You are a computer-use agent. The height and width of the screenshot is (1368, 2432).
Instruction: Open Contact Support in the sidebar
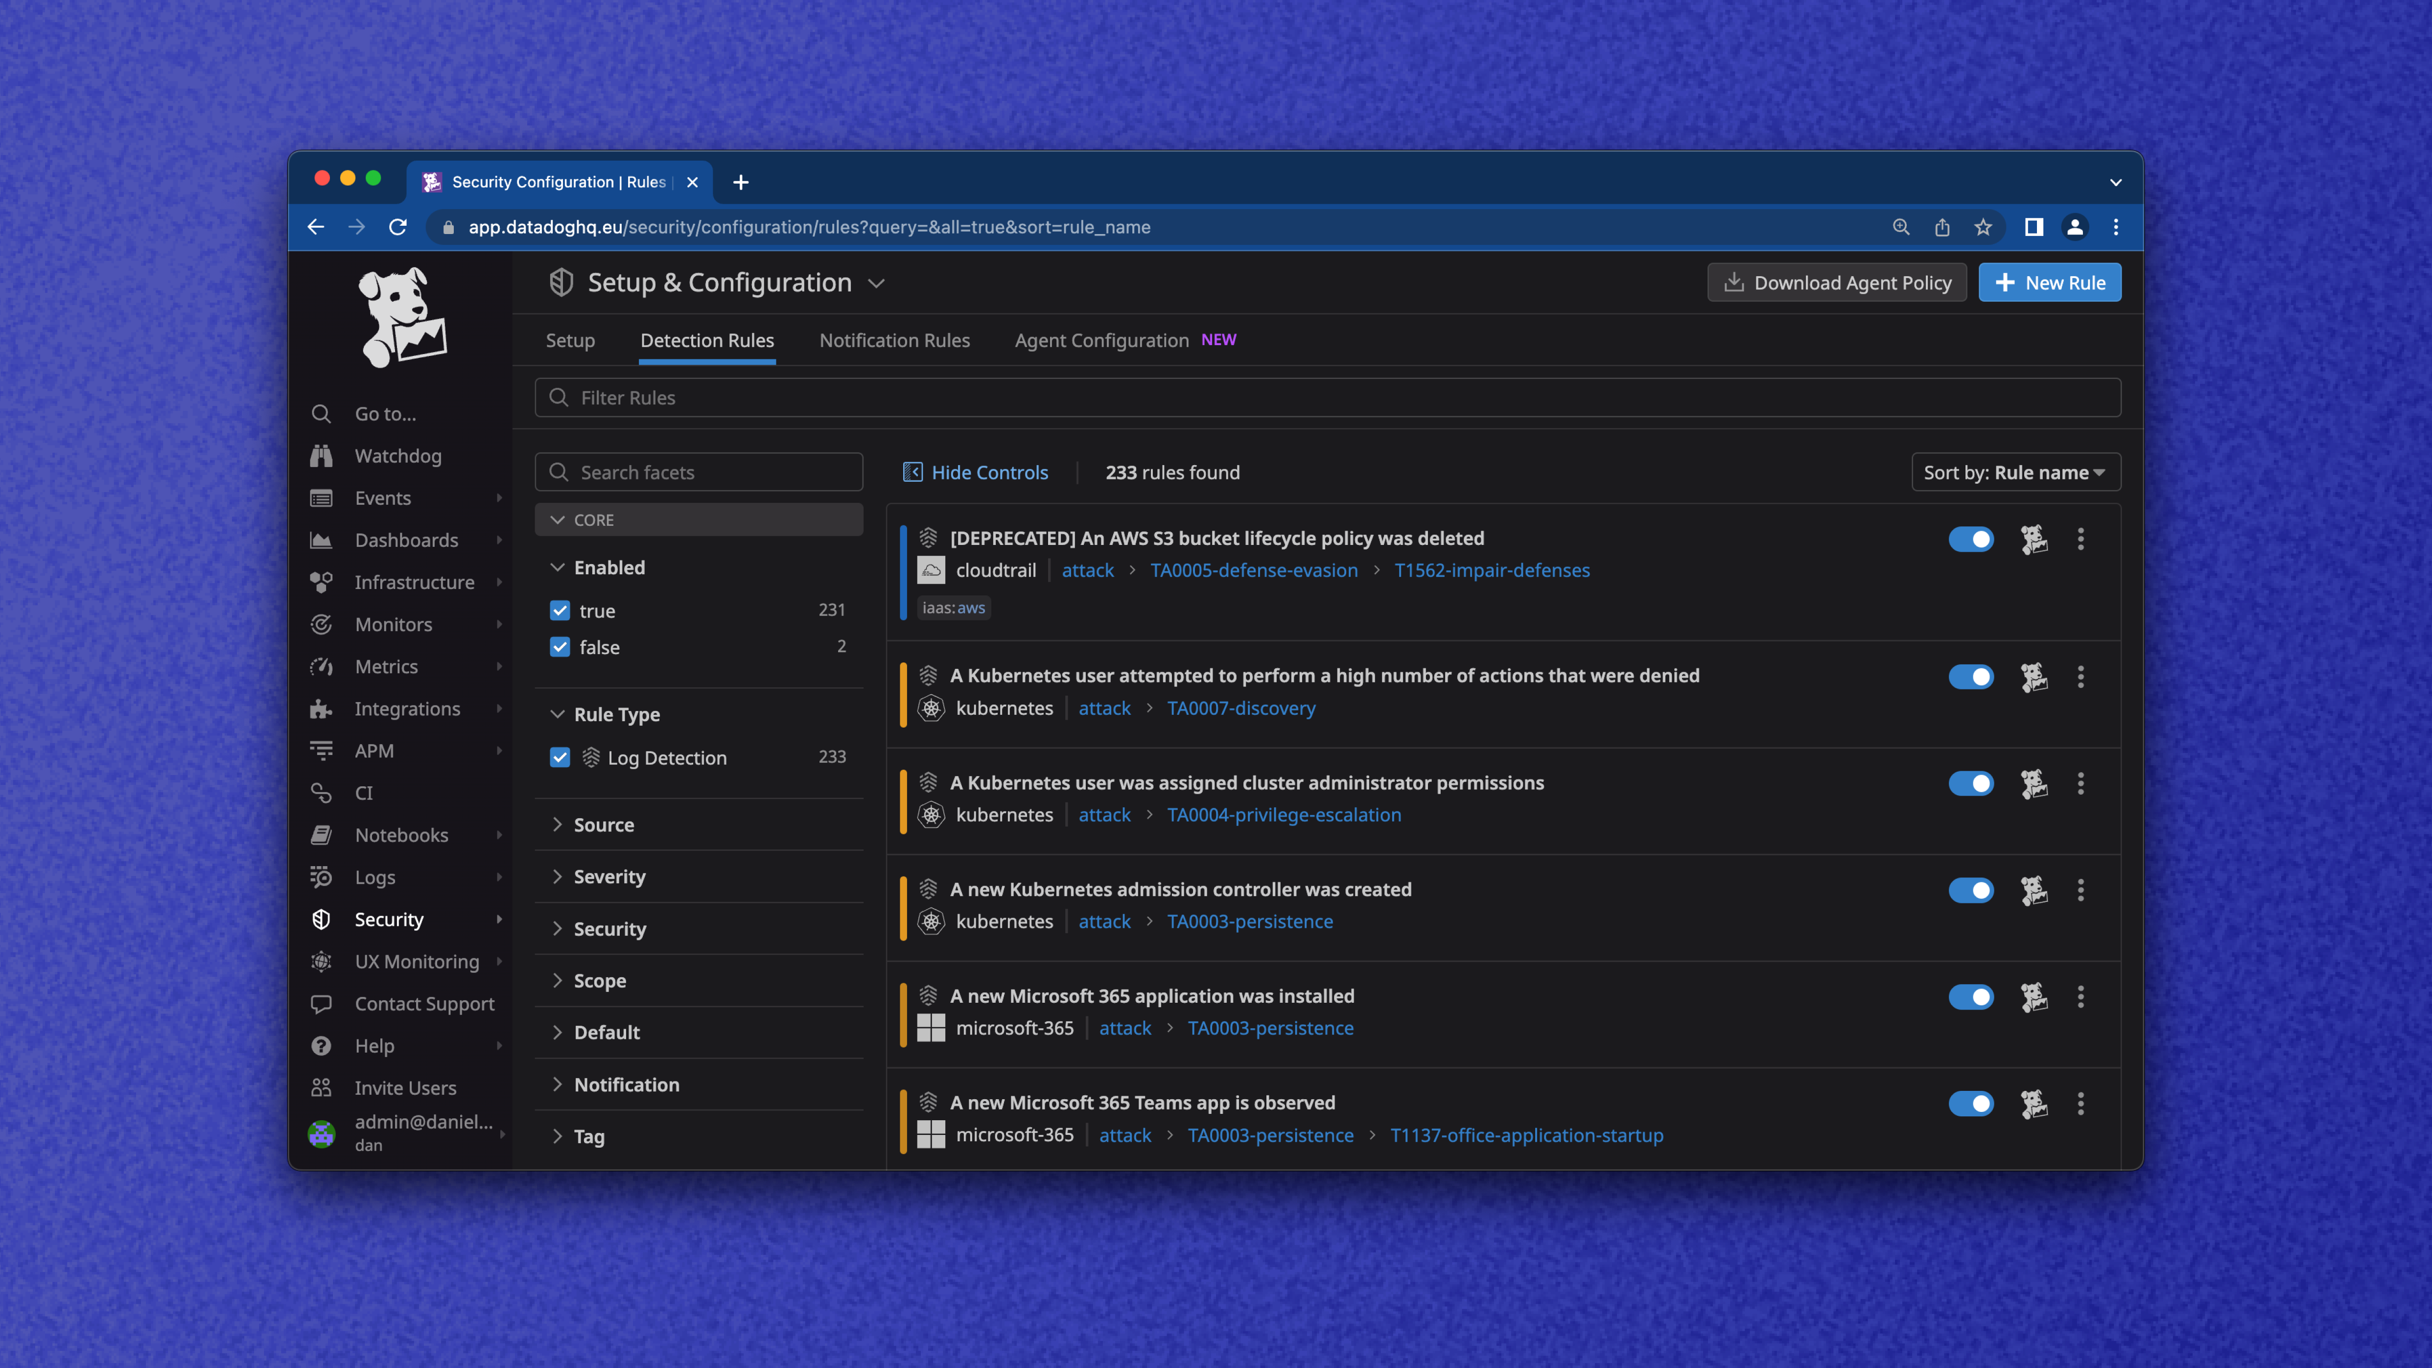(424, 1004)
